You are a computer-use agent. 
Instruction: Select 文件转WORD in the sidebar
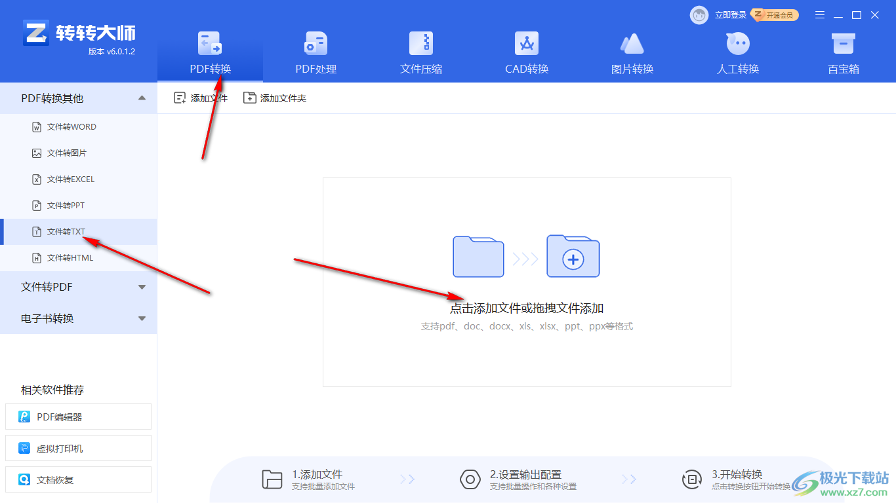tap(79, 127)
